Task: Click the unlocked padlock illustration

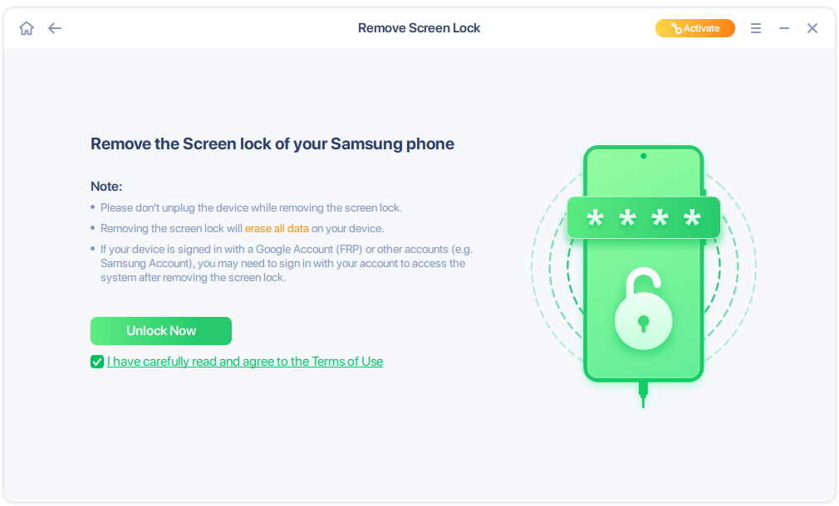Action: point(644,307)
